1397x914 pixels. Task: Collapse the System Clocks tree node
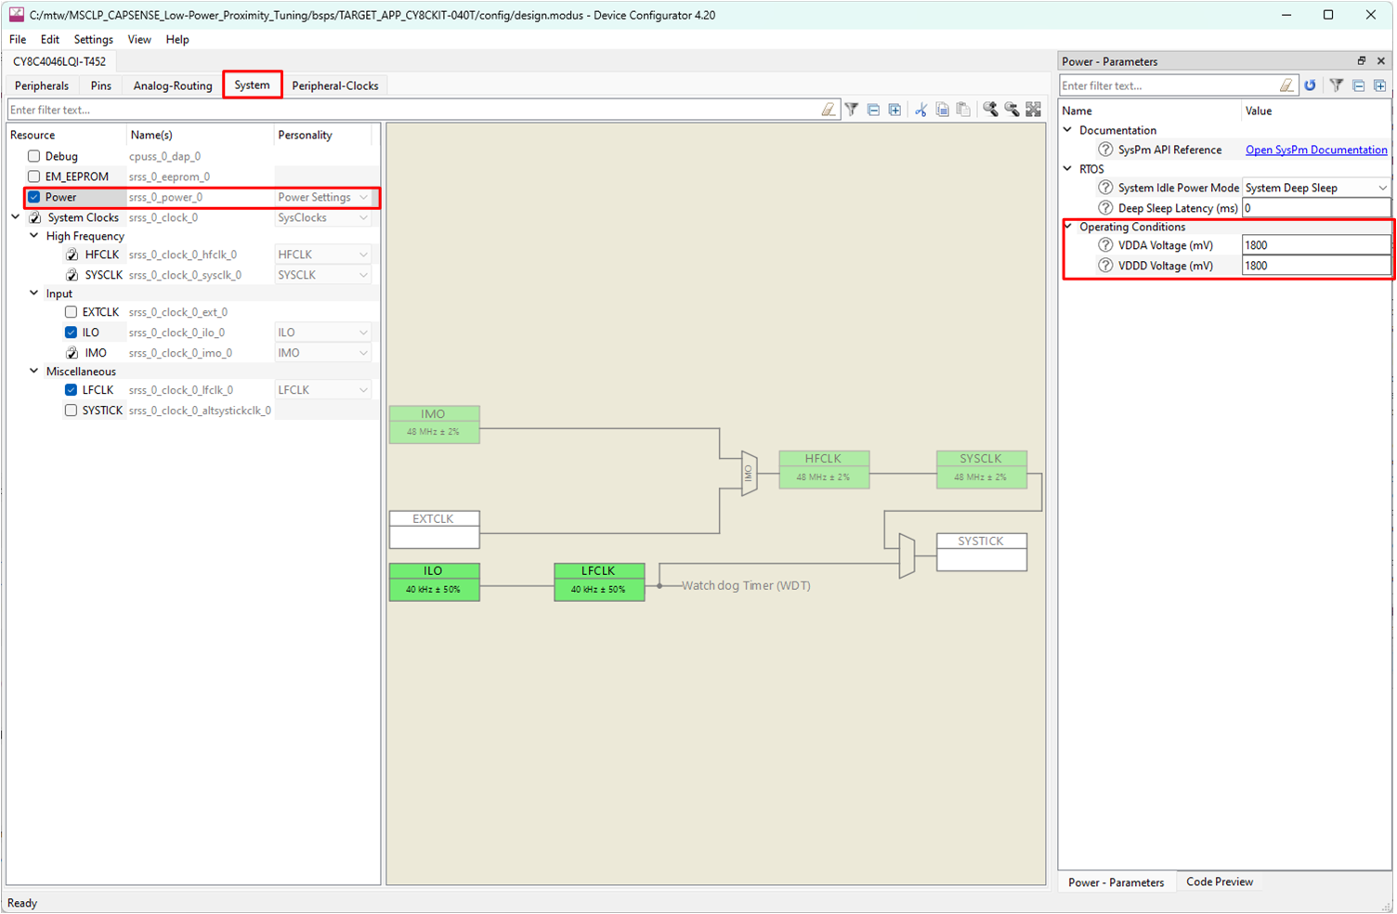16,217
